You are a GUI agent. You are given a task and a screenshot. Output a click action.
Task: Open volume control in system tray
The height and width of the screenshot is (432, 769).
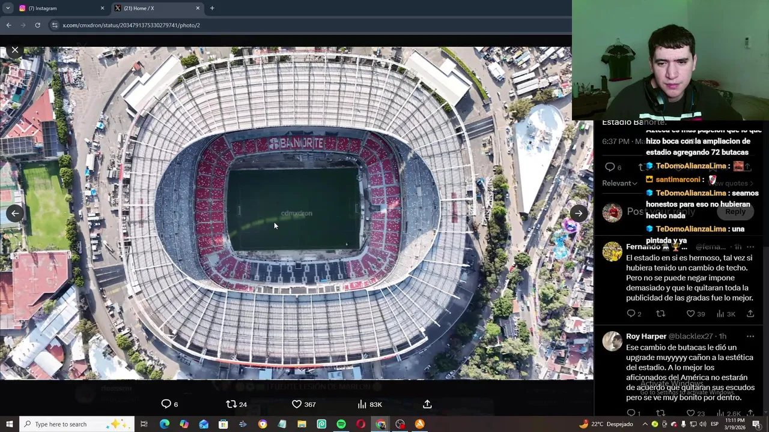point(703,424)
